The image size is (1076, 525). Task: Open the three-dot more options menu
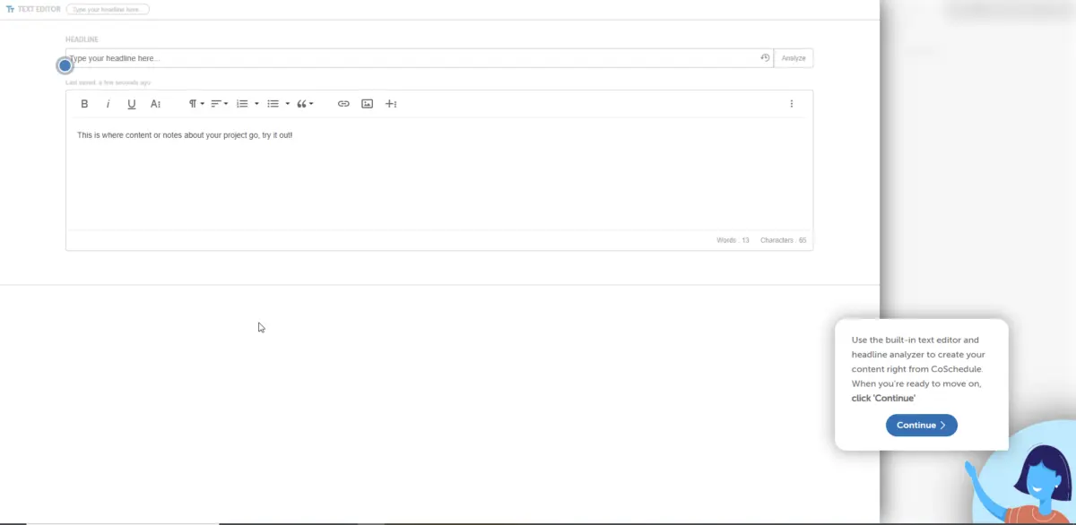[792, 104]
